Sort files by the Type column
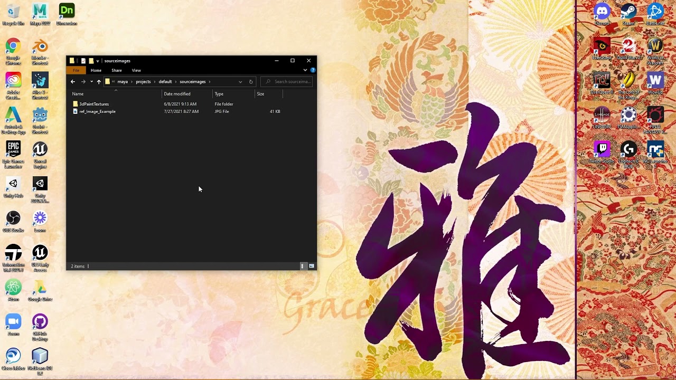The image size is (676, 380). tap(233, 94)
